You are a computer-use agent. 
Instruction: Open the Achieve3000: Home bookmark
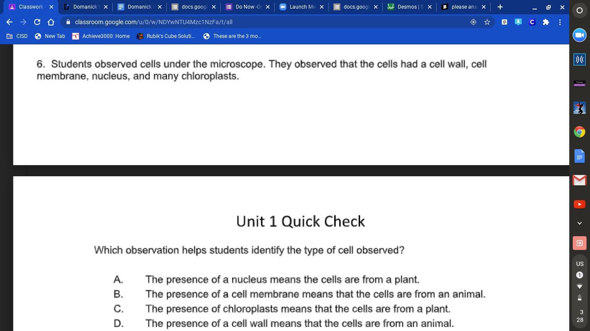(x=101, y=36)
